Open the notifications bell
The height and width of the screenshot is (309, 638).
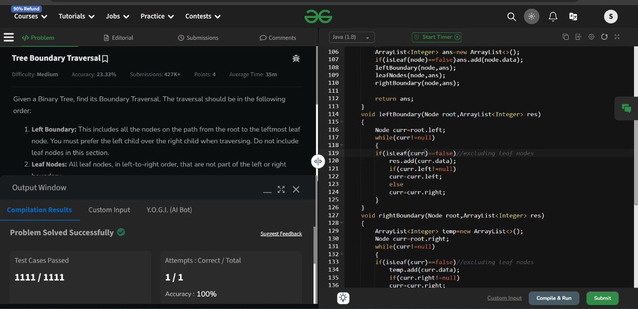pos(553,16)
